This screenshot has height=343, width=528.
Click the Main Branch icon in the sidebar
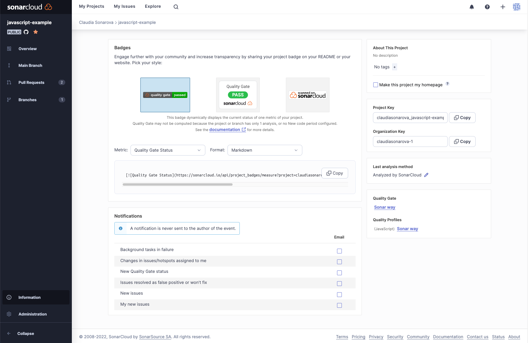[x=9, y=65]
